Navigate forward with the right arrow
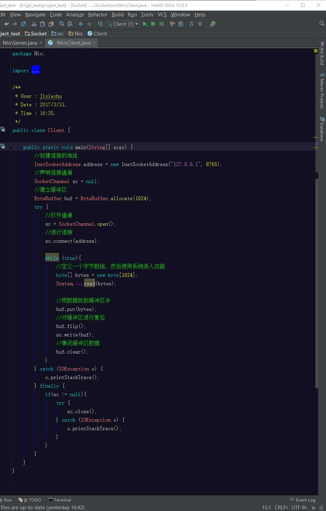The width and height of the screenshot is (326, 511). pyautogui.click(x=89, y=24)
